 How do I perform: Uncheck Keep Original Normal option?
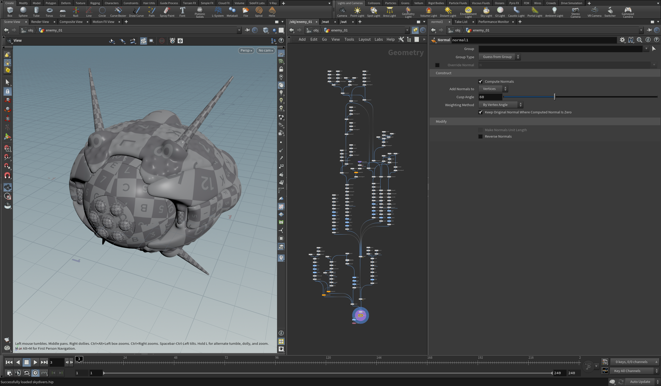480,112
